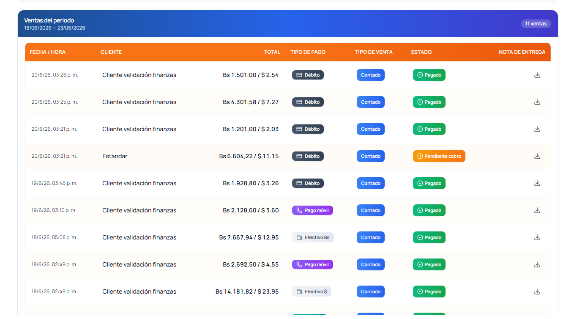Image resolution: width=566 pixels, height=319 pixels.
Task: Click Contado badge on Bs 14.181,82 row
Action: tap(371, 291)
